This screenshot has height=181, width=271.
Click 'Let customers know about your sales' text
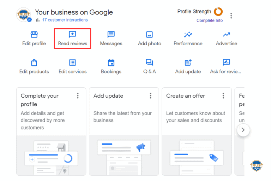(x=195, y=117)
